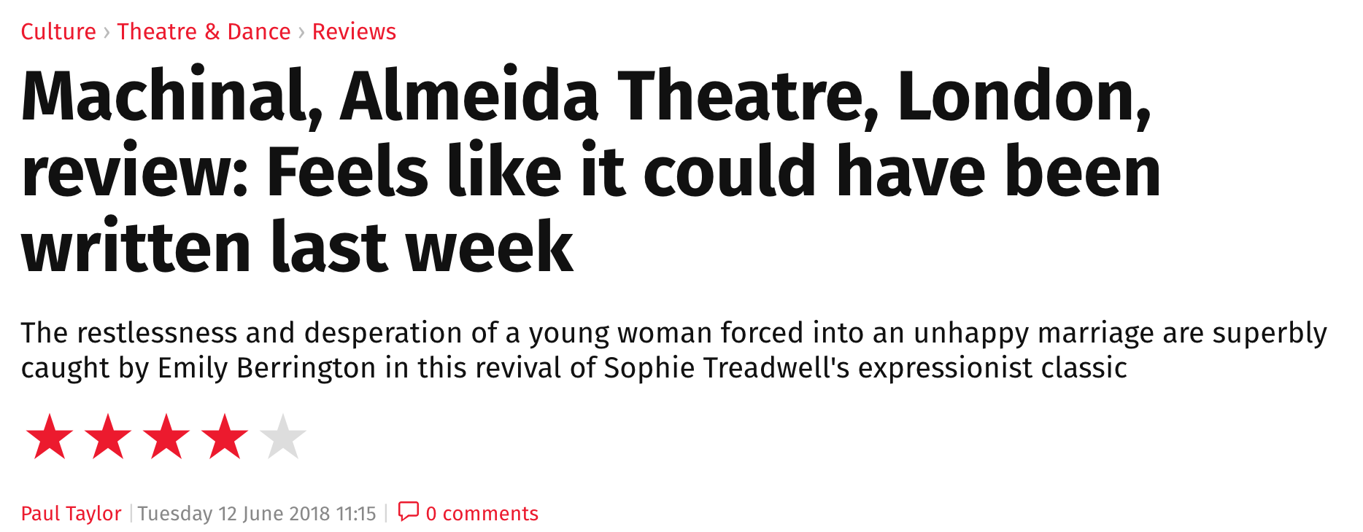Image resolution: width=1363 pixels, height=532 pixels.
Task: Open the Theatre & Dance breadcrumb
Action: [x=204, y=32]
